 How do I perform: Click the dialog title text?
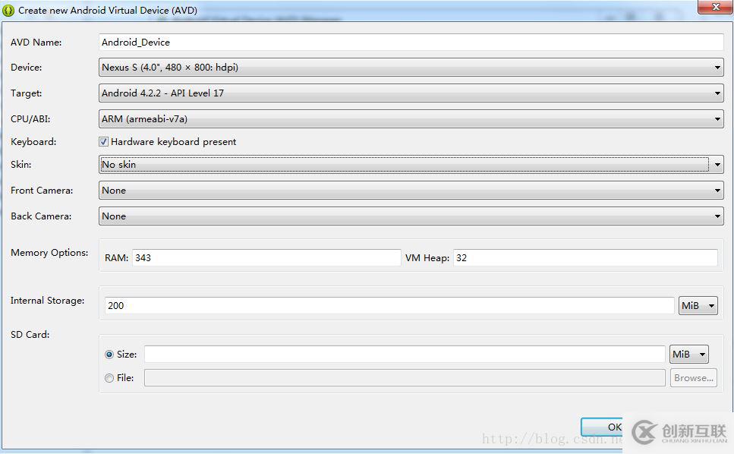108,11
